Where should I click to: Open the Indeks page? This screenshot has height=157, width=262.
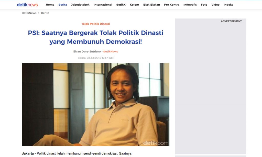click(x=228, y=5)
